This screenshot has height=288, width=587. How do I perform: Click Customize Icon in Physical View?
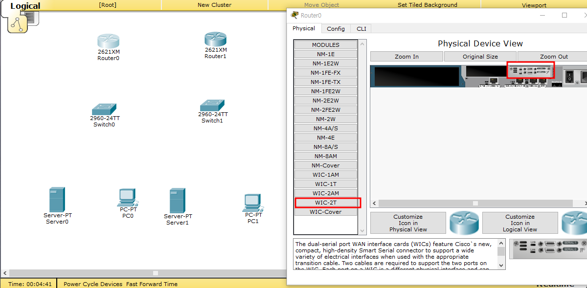pos(408,223)
